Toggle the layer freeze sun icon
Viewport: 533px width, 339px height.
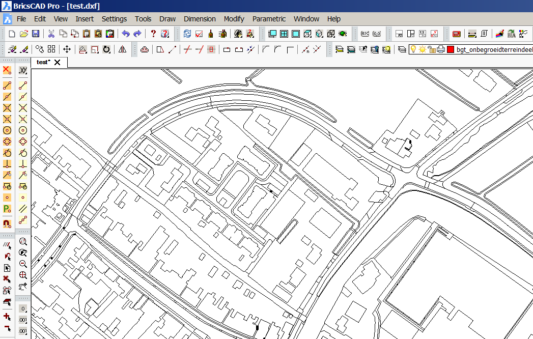coord(423,49)
